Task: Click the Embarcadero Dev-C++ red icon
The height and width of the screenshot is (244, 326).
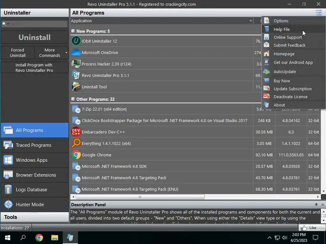Action: (x=76, y=132)
